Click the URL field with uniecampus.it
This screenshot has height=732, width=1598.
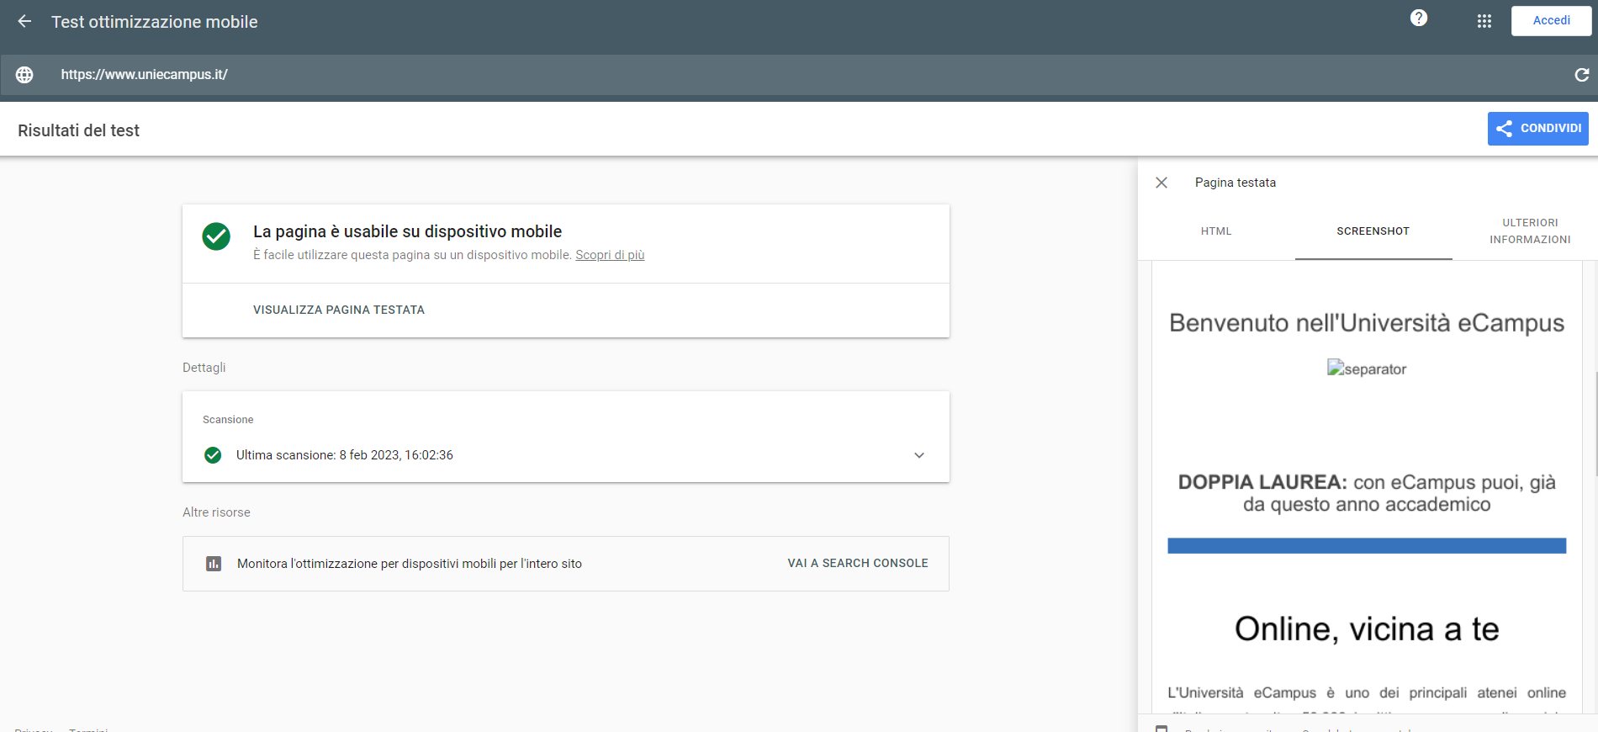(799, 75)
